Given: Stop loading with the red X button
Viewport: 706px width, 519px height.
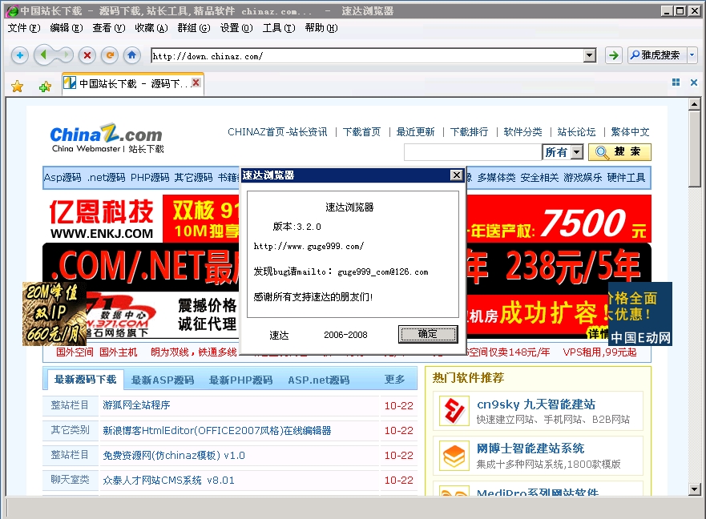Looking at the screenshot, I should (x=87, y=55).
